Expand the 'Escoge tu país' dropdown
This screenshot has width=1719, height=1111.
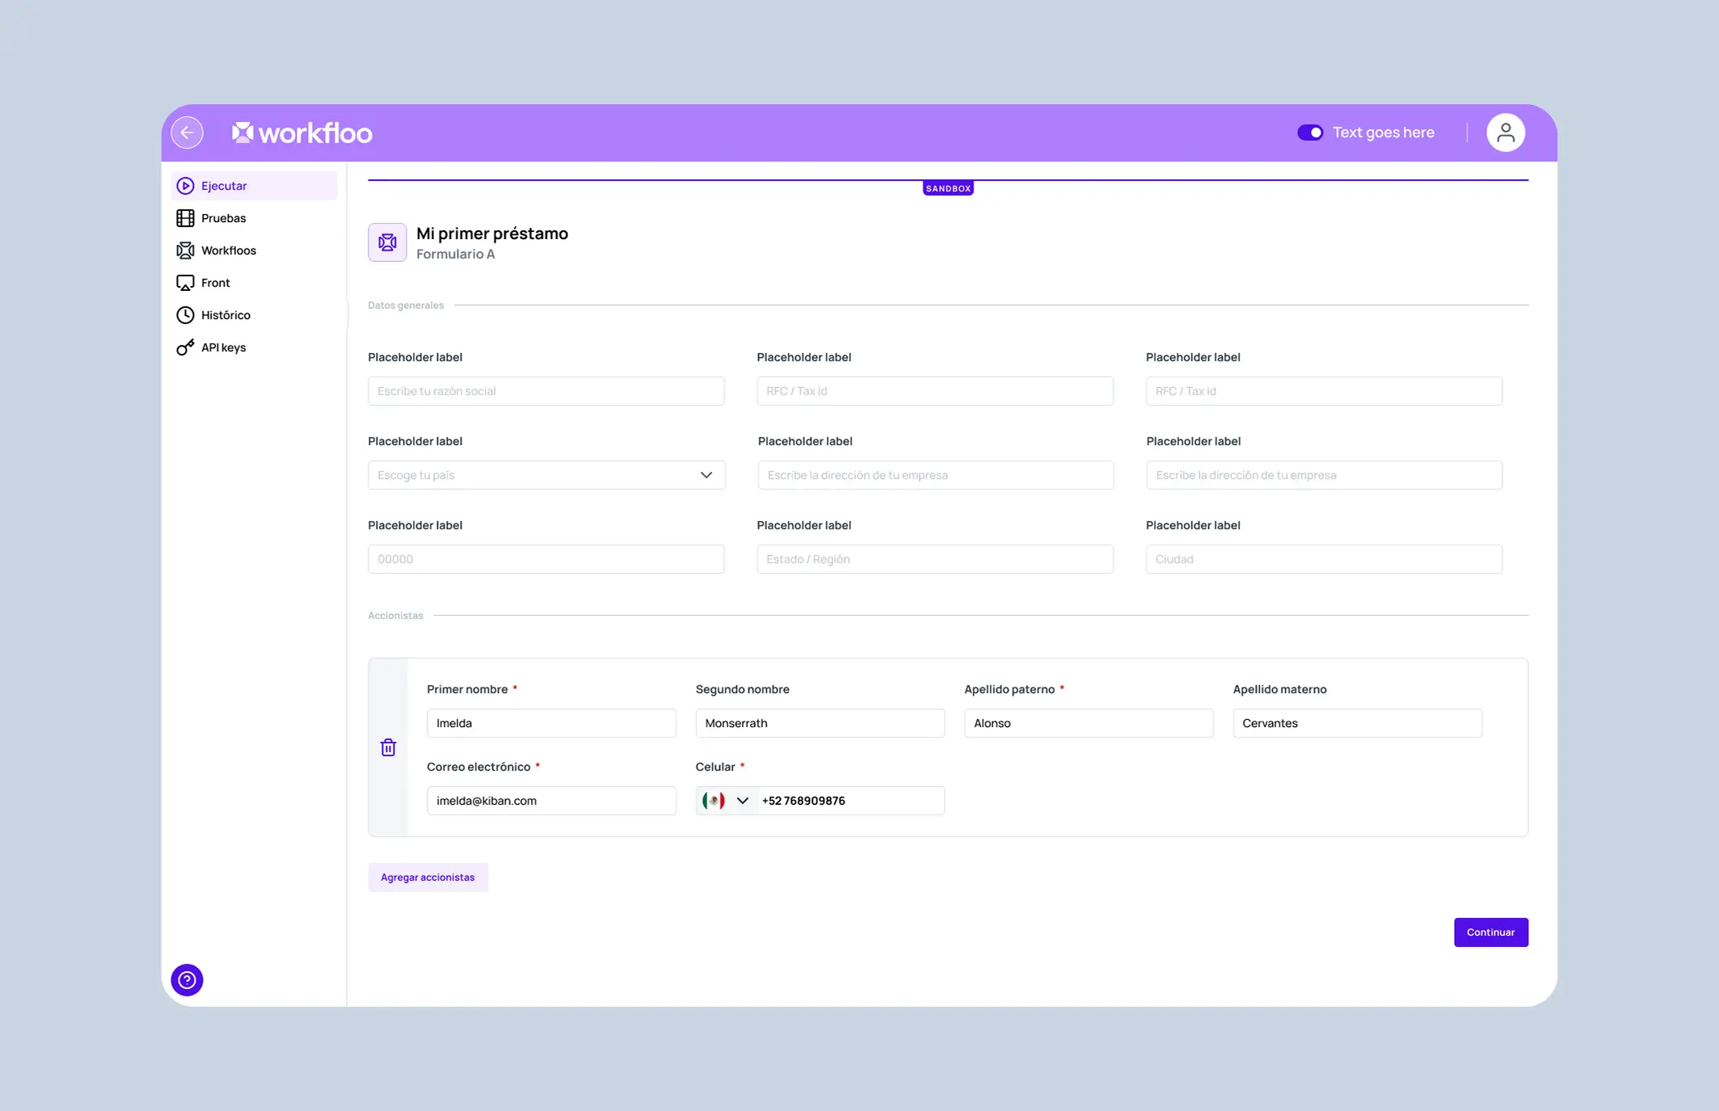pyautogui.click(x=546, y=475)
